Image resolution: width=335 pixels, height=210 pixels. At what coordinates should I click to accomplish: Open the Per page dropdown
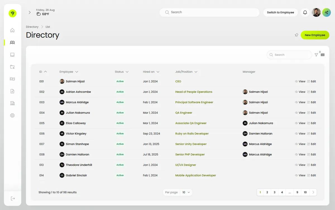186,192
